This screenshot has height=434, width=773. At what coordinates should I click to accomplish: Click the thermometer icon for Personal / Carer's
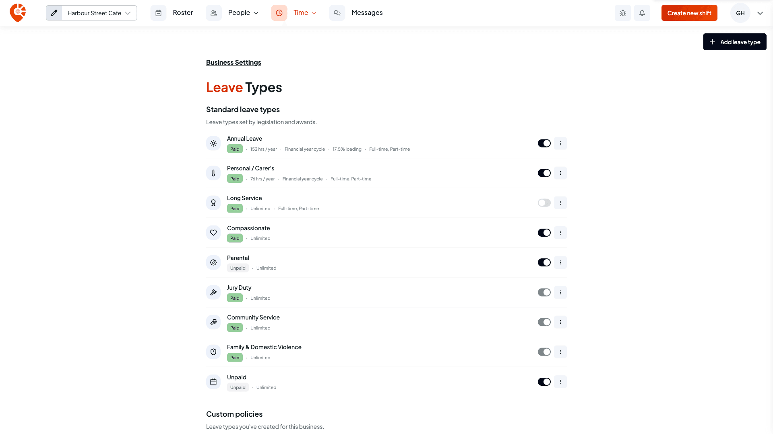click(x=213, y=173)
